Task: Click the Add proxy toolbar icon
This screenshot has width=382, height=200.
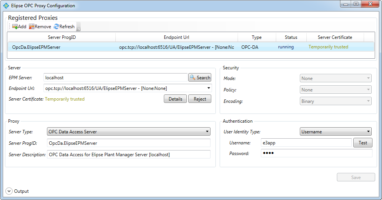Action: pos(15,27)
